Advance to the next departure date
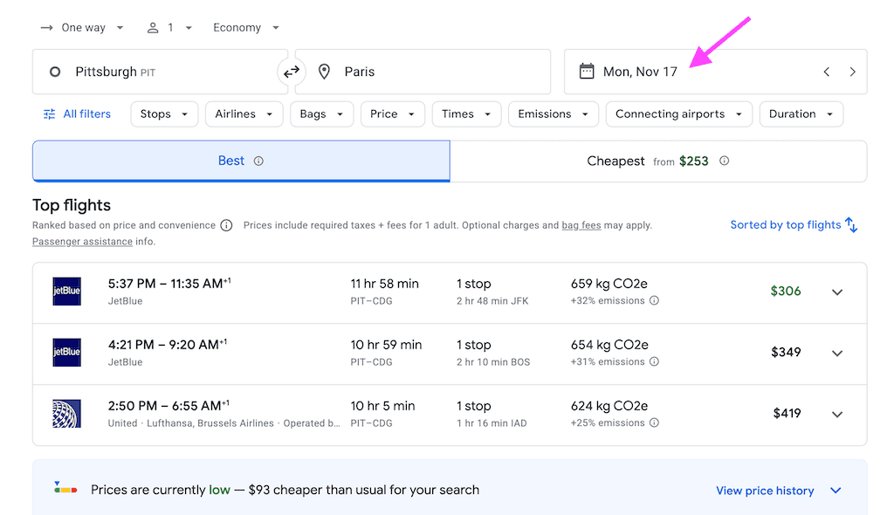Viewport: 894px width, 515px height. click(x=852, y=72)
